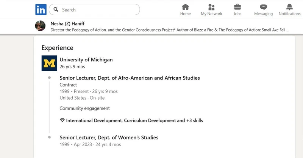The height and width of the screenshot is (158, 303).
Task: Focus the Search input field
Action: 94,9
